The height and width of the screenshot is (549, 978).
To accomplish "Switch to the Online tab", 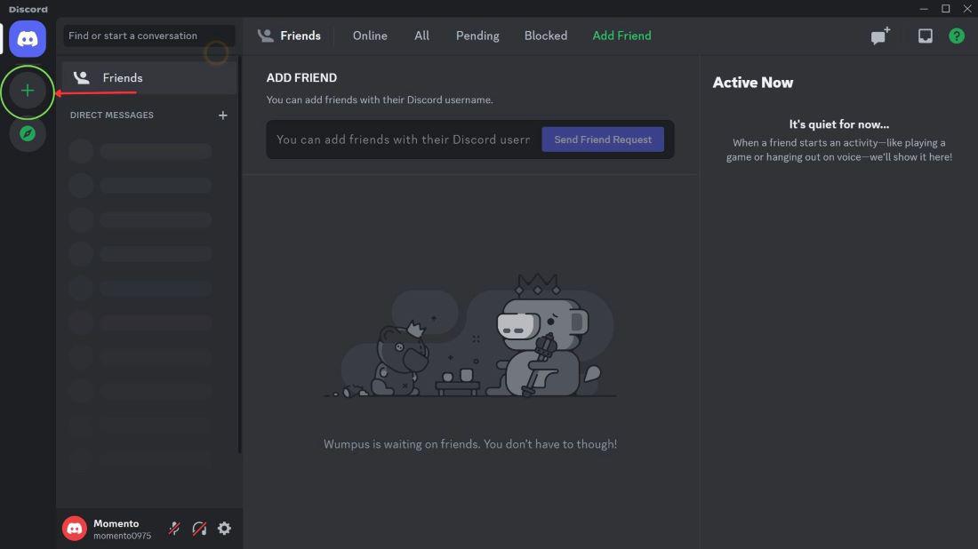I will coord(370,36).
